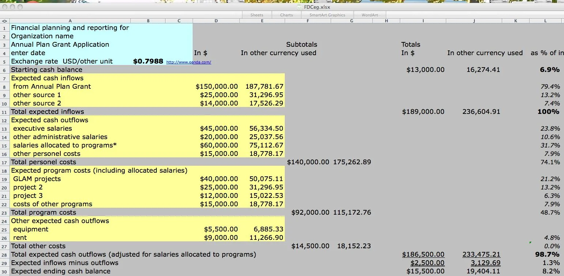Open the Sheets tab
The height and width of the screenshot is (276, 564).
257,15
